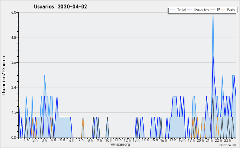Click the '20 h' x-axis label
The image size is (240, 148).
point(200,140)
